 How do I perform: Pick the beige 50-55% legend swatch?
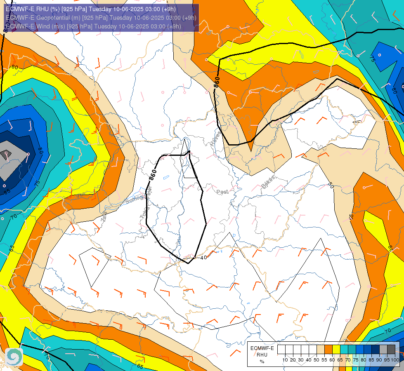(x=321, y=350)
